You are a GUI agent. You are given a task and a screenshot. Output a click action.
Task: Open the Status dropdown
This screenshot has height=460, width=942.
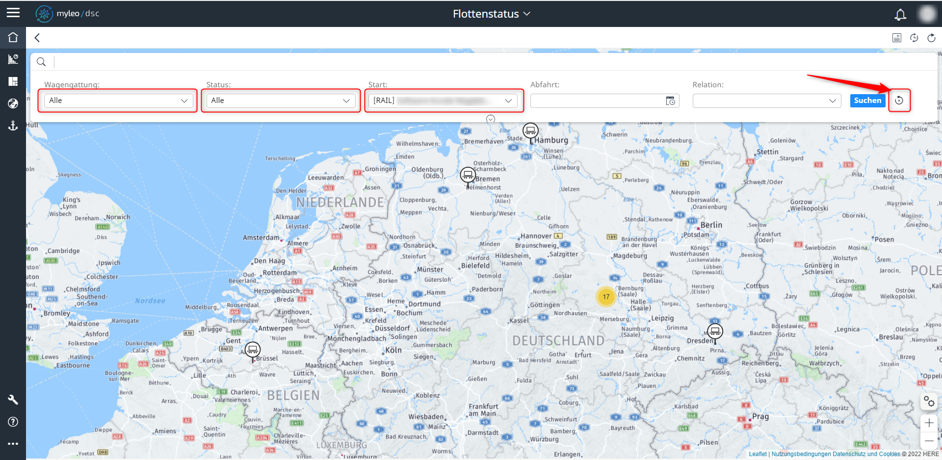(x=281, y=101)
